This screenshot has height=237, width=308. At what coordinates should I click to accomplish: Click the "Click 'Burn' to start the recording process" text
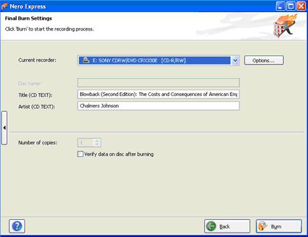click(x=50, y=29)
